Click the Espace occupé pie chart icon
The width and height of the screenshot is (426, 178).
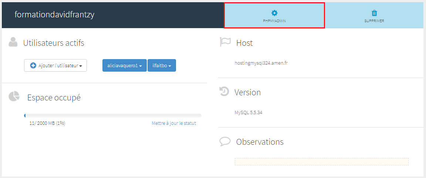tap(14, 97)
